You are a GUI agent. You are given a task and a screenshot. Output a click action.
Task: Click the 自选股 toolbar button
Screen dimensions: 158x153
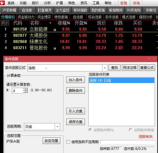point(27,10)
